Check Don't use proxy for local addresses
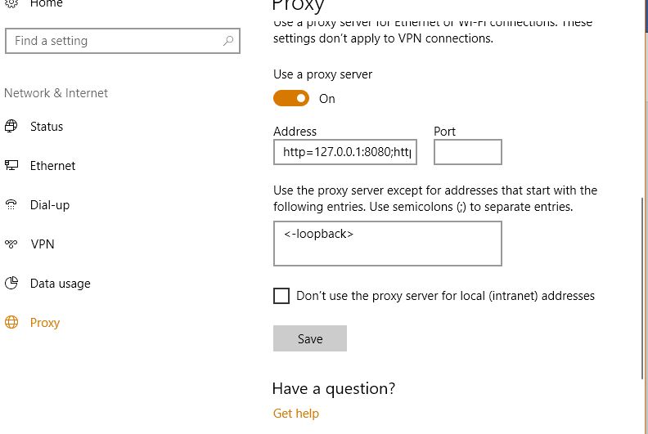Viewport: 648px width, 434px height. [x=281, y=296]
